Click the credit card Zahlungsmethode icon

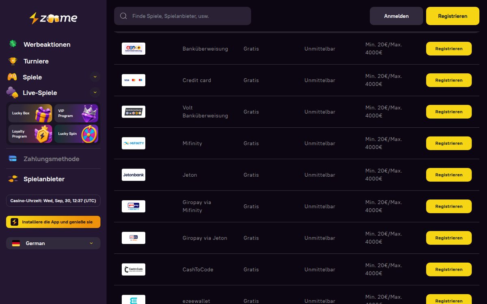[13, 158]
